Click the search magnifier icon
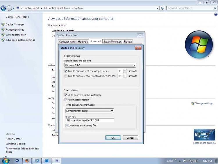 click(x=215, y=8)
